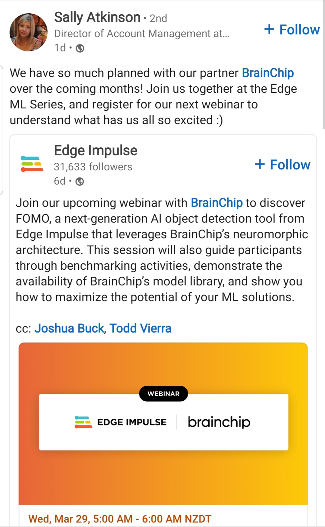Viewport: 325px width, 527px height.
Task: Click the Sally Atkinson name heading
Action: tap(97, 17)
